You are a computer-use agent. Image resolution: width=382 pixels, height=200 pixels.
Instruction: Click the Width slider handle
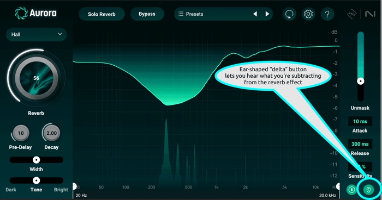pos(37,160)
